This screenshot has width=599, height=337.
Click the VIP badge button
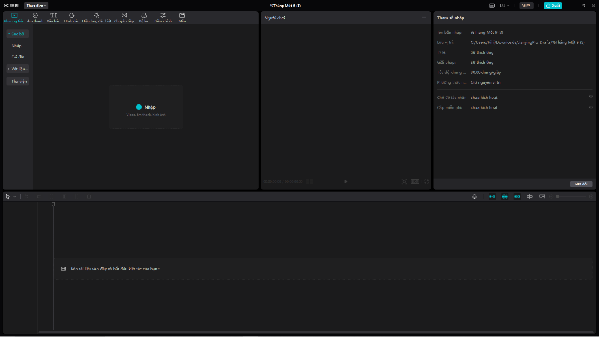pyautogui.click(x=526, y=6)
